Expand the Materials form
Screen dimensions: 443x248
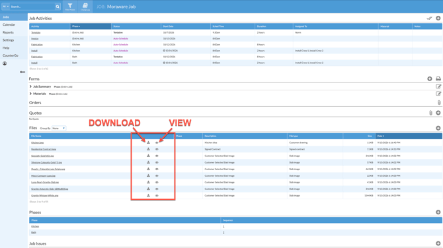(30, 94)
